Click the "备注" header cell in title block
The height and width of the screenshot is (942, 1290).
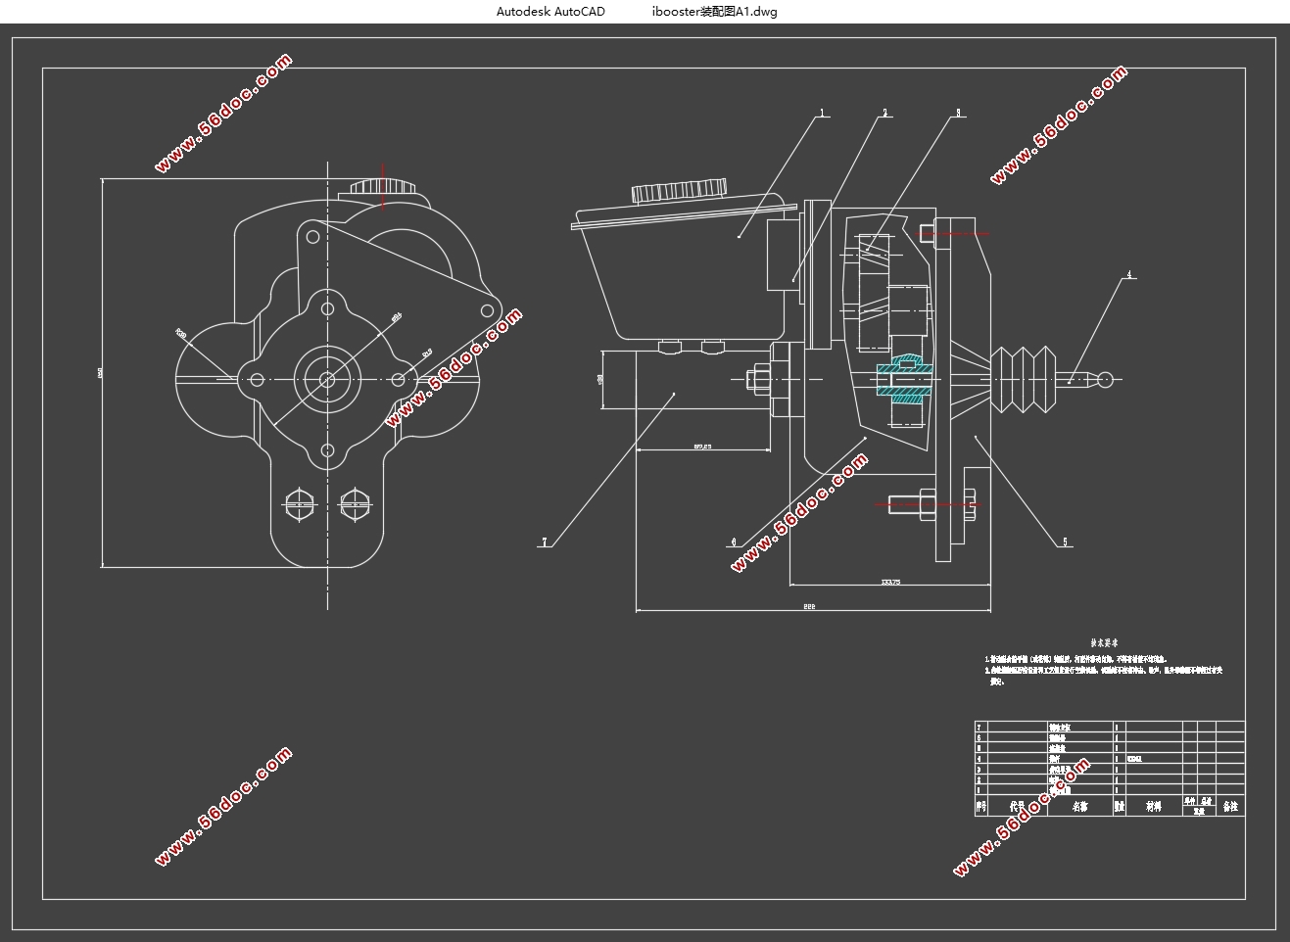1230,807
